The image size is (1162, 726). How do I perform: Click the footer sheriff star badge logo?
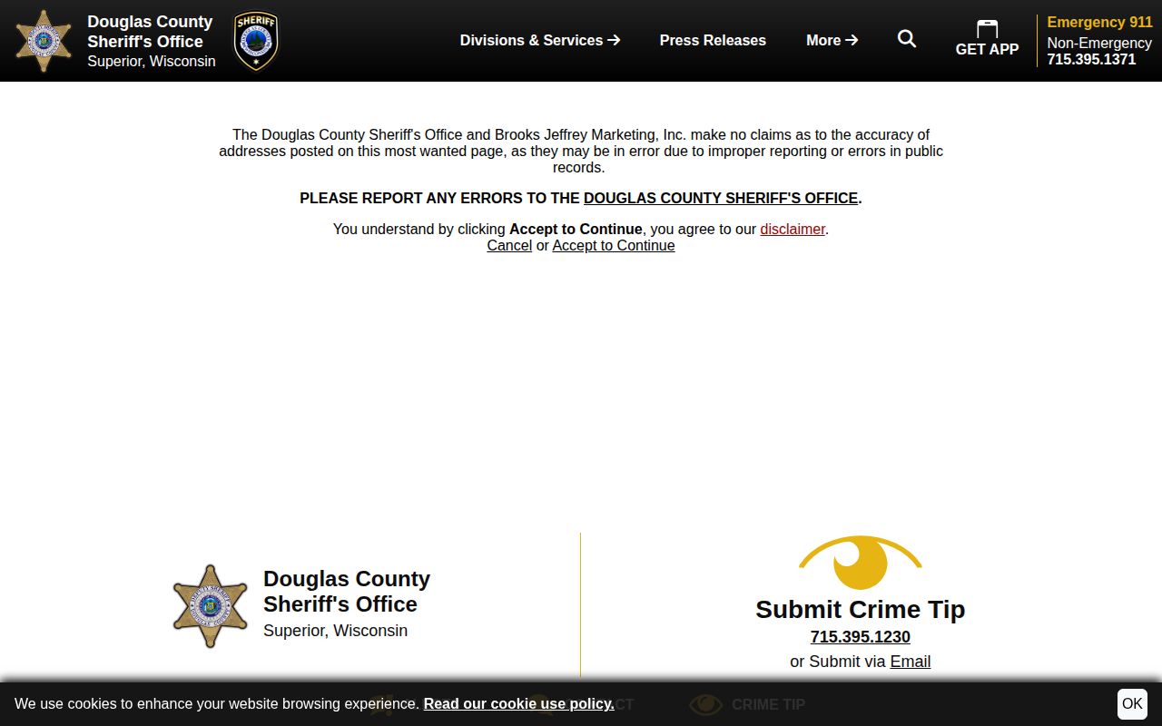click(211, 606)
